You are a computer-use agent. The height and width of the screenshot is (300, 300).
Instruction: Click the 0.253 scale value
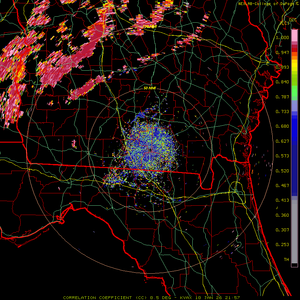(x=282, y=245)
